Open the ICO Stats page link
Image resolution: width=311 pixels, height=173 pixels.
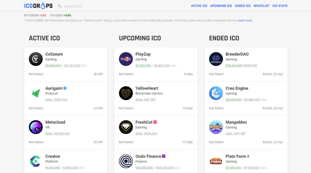coord(280,6)
